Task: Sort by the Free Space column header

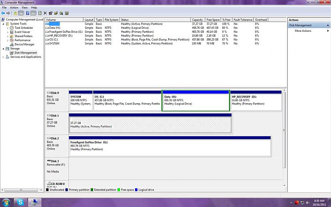Action: tap(213, 19)
